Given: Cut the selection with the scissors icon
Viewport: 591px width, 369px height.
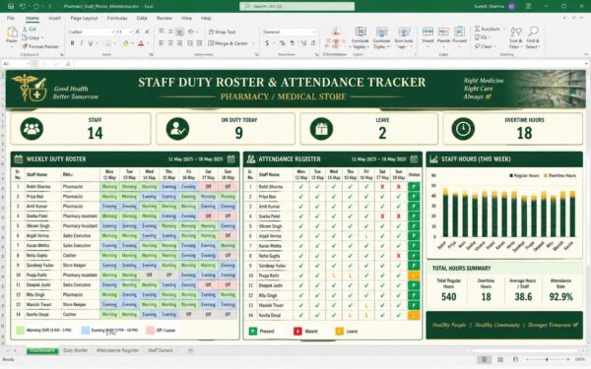Looking at the screenshot, I should (x=30, y=29).
